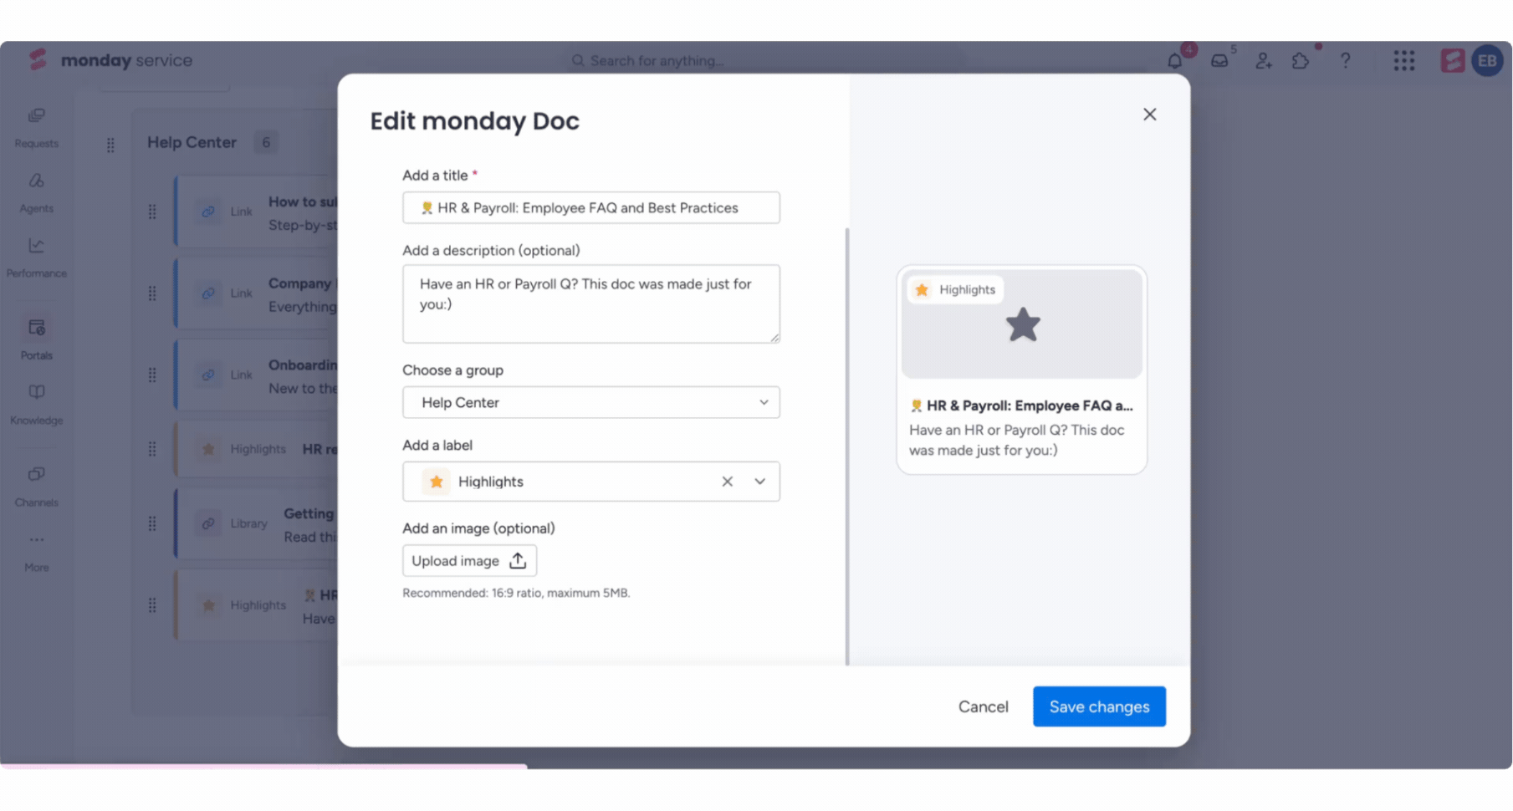
Task: Click drag handle of How to row
Action: pos(152,212)
